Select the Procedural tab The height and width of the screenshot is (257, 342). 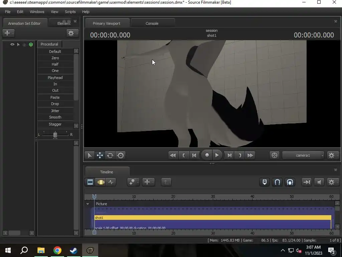(49, 44)
